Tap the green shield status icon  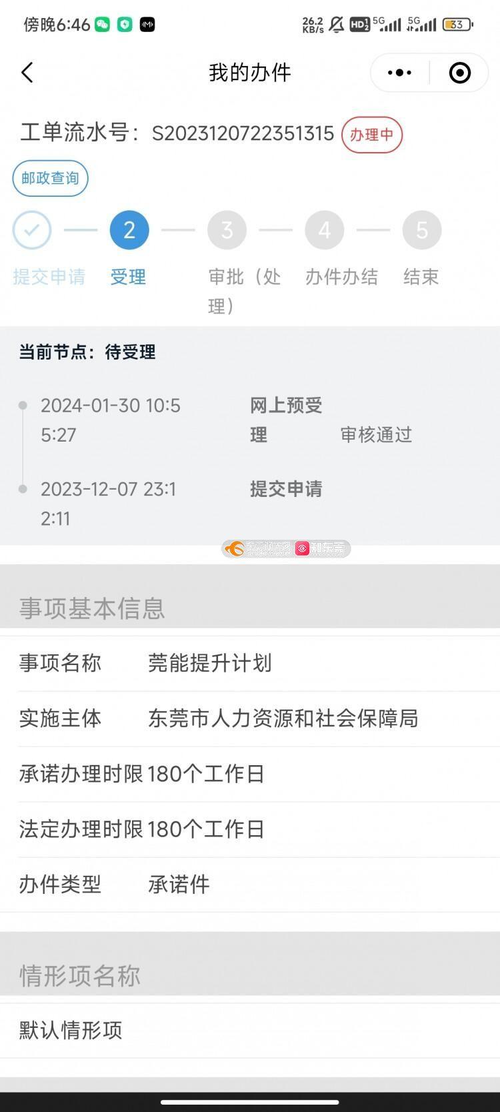click(x=125, y=25)
